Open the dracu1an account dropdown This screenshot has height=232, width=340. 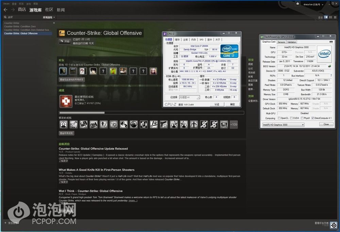tap(313, 4)
